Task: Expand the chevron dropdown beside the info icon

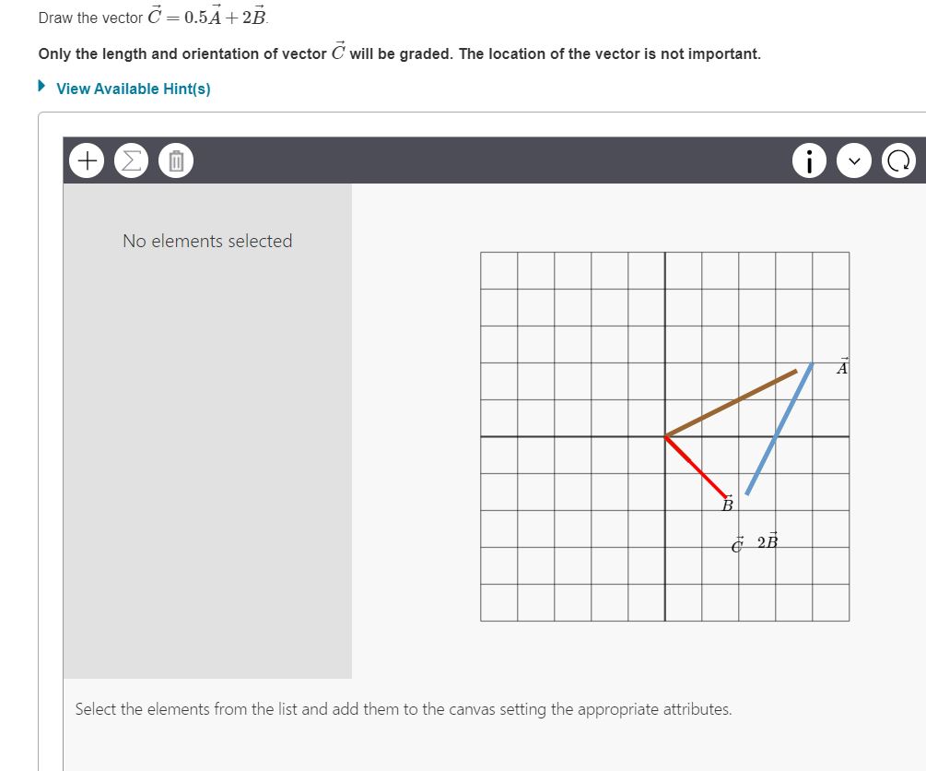Action: [854, 160]
